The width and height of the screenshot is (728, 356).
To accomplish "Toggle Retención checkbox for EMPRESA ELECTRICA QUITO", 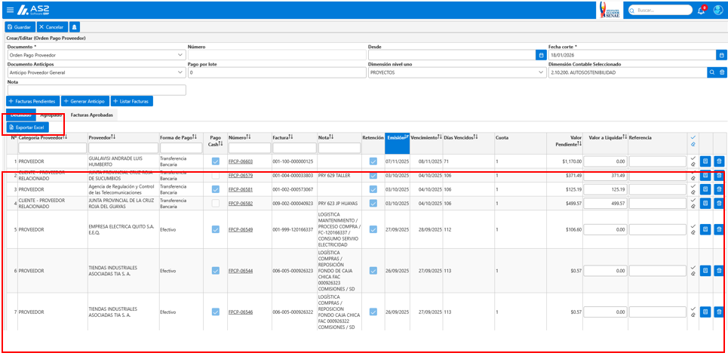I will click(373, 229).
